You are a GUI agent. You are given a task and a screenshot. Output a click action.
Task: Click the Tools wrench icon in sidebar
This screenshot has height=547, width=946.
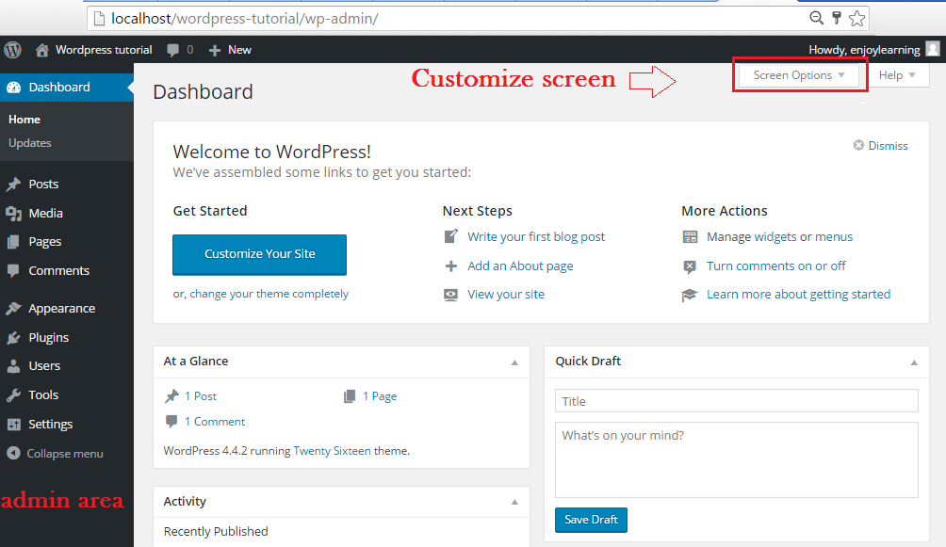(x=13, y=395)
